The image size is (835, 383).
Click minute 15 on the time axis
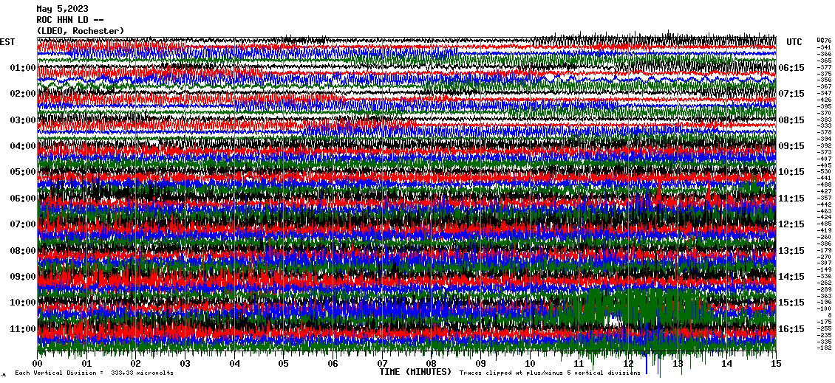coord(776,364)
